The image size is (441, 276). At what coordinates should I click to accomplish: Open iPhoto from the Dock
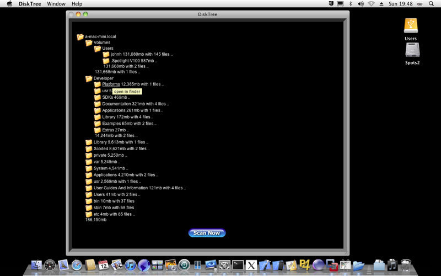coord(171,265)
